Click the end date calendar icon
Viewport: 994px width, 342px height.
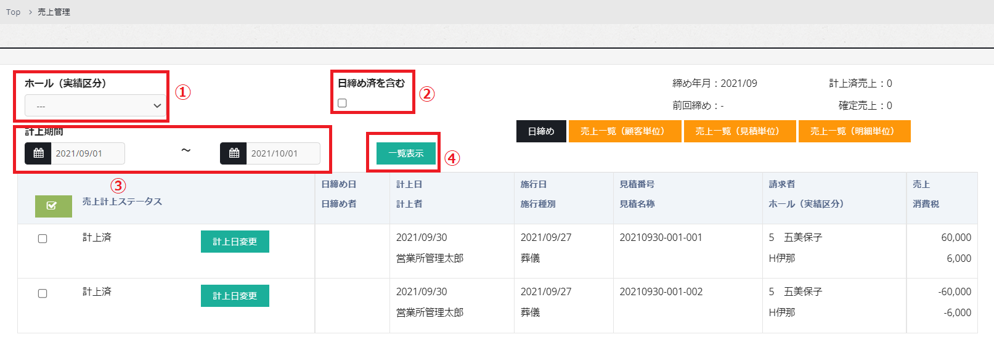[234, 153]
